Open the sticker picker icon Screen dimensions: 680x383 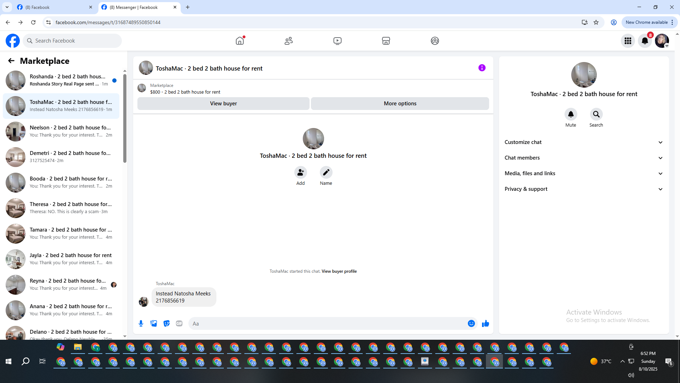(166, 323)
